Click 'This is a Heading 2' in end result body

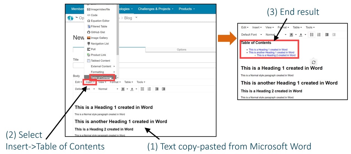pos(271,91)
